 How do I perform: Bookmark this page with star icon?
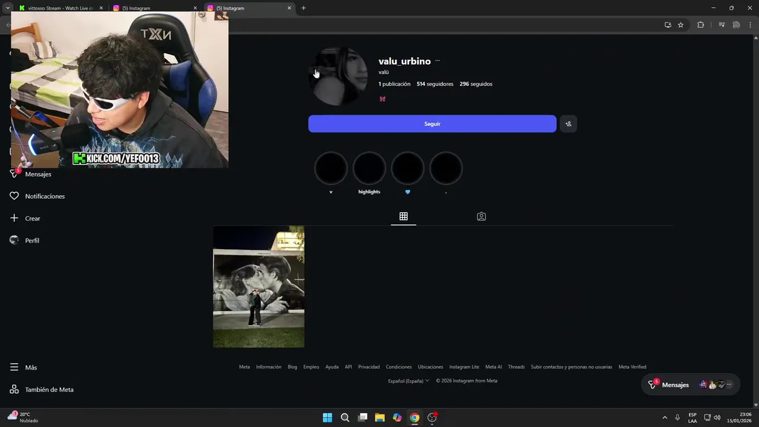[681, 25]
